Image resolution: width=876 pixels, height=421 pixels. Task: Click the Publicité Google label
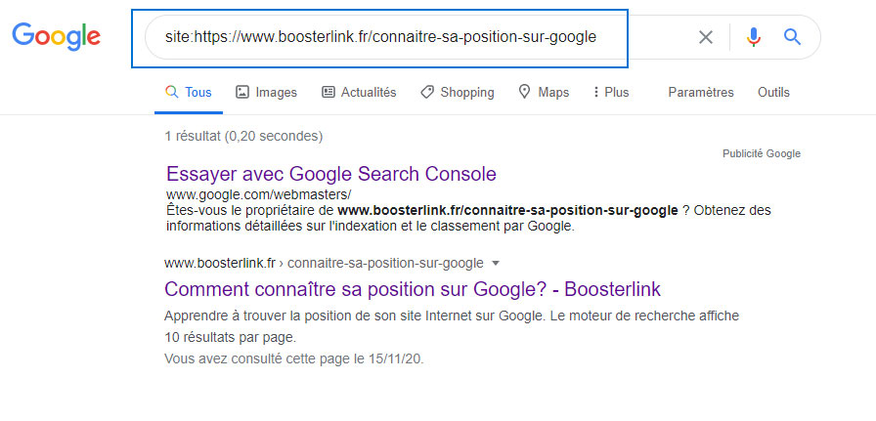click(x=761, y=153)
